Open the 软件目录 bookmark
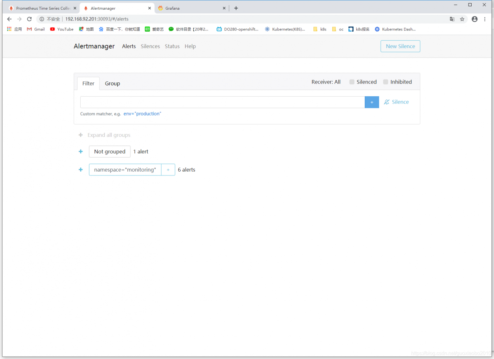Screen dimensions: 494x359 189,29
